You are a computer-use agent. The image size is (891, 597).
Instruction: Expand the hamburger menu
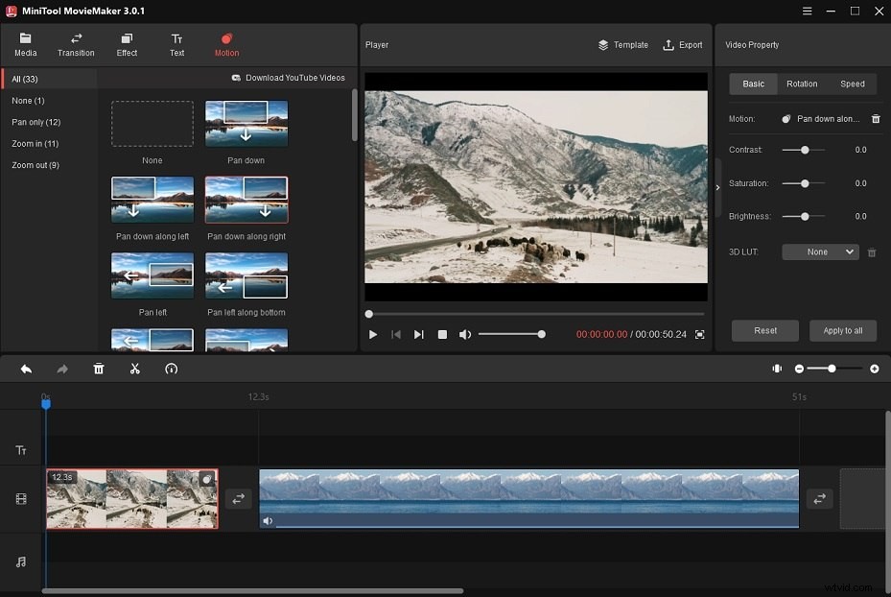(x=806, y=12)
